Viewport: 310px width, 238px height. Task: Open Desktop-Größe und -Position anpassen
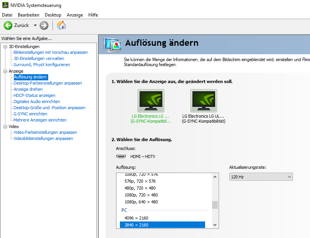[x=49, y=108]
